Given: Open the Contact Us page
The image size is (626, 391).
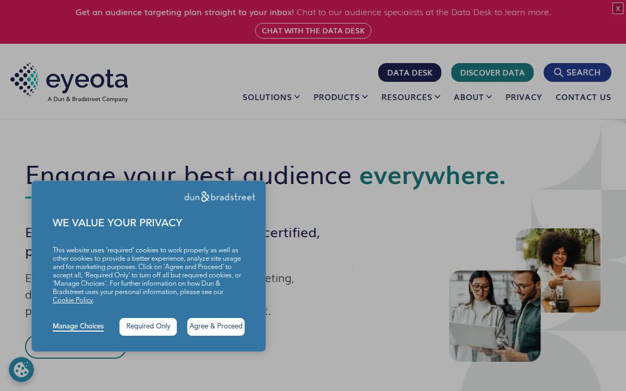Looking at the screenshot, I should tap(583, 97).
